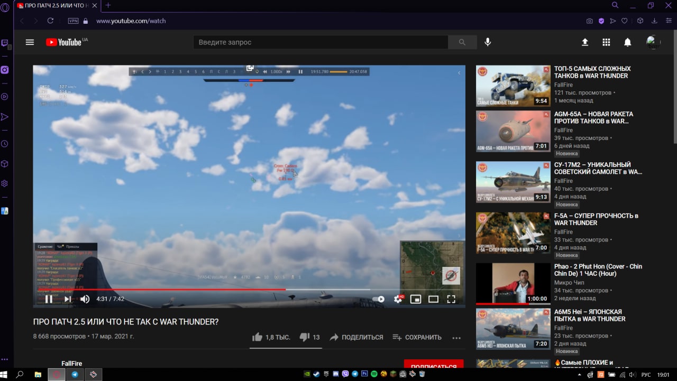Open browser Settings gear in sidebar
The width and height of the screenshot is (677, 381).
pyautogui.click(x=5, y=183)
